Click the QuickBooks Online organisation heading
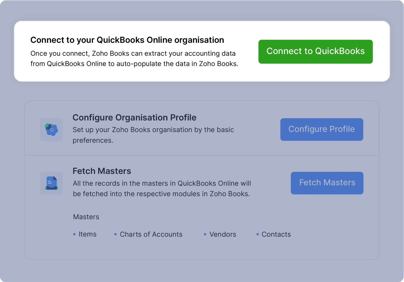 tap(127, 40)
